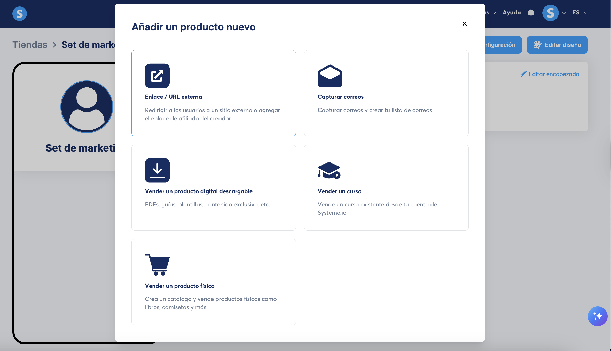Expand the account avatar dropdown chevron
Viewport: 611px width, 351px height.
click(564, 13)
